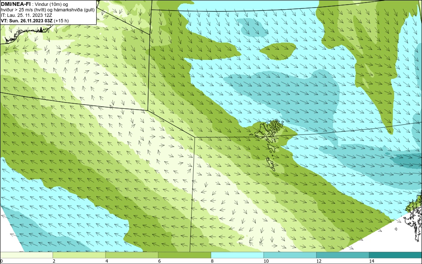Click the 0–2 m/s palest legend swatch
This screenshot has height=264, width=422.
[26, 255]
